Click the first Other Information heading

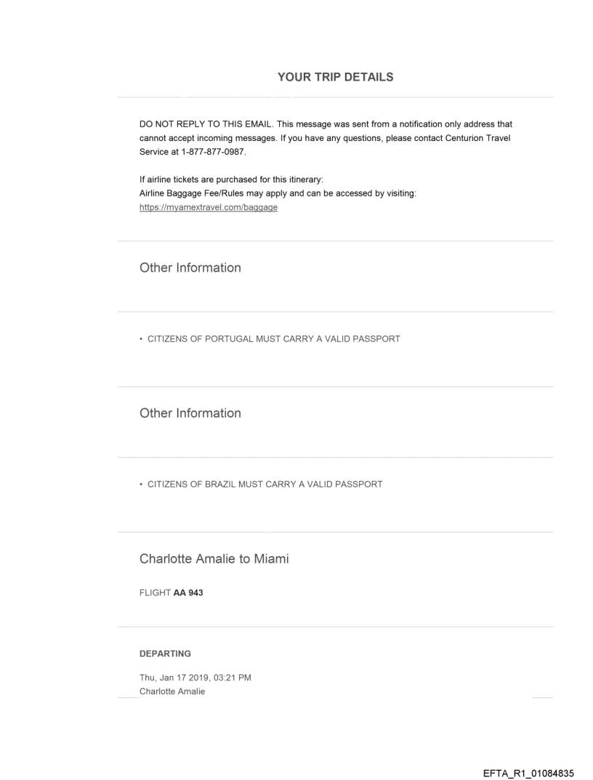pos(190,268)
